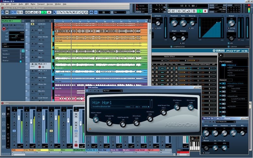Open the File menu

point(3,4)
